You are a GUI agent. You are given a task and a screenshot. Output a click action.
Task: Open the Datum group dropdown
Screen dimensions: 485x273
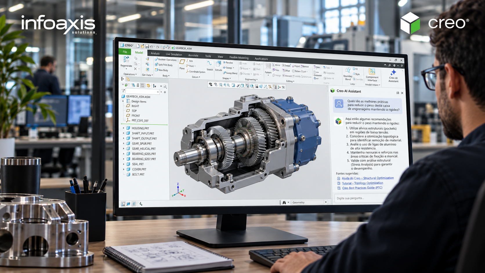pos(196,77)
